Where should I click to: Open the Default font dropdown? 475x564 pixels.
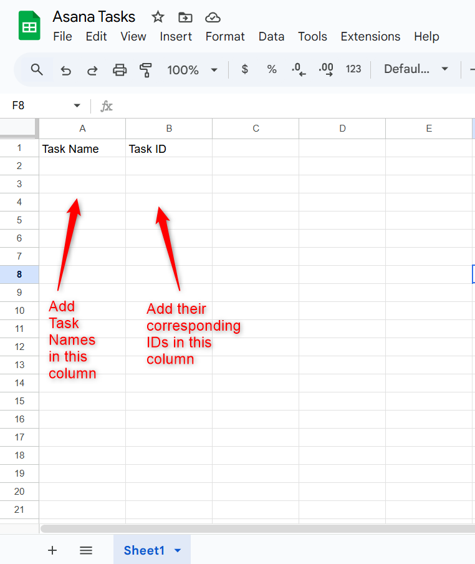click(x=416, y=69)
